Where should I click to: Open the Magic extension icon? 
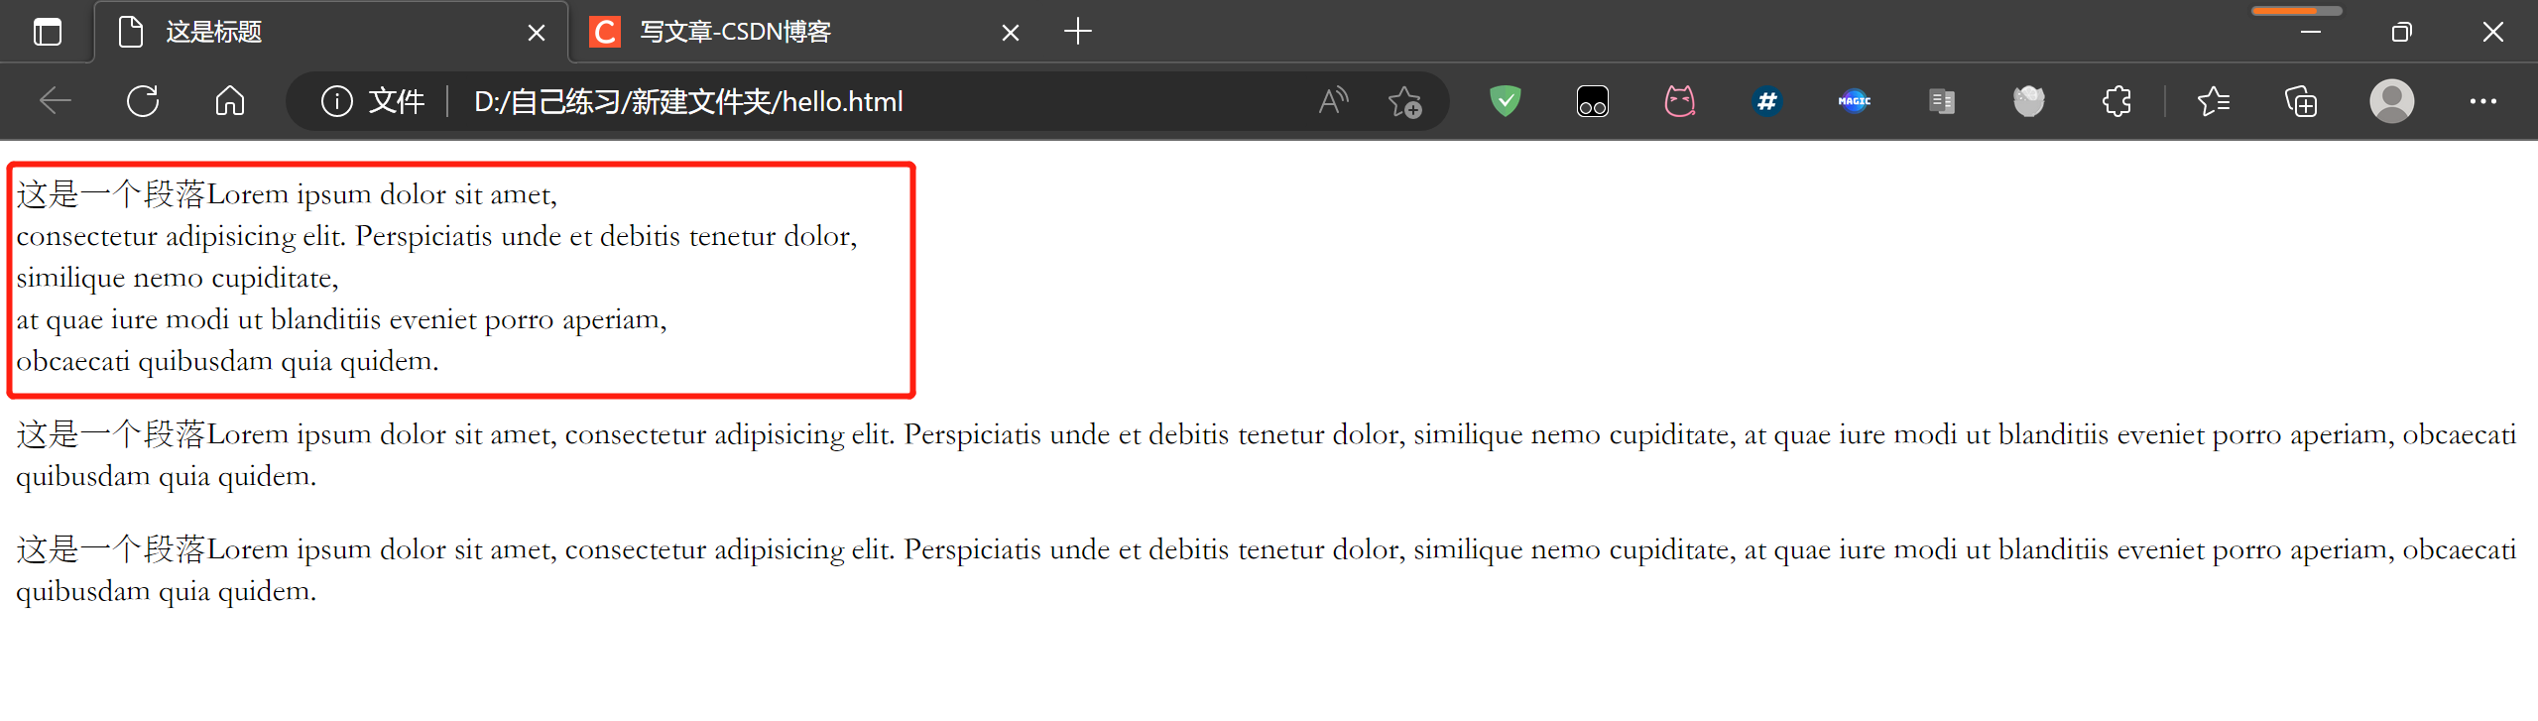pos(1855,101)
